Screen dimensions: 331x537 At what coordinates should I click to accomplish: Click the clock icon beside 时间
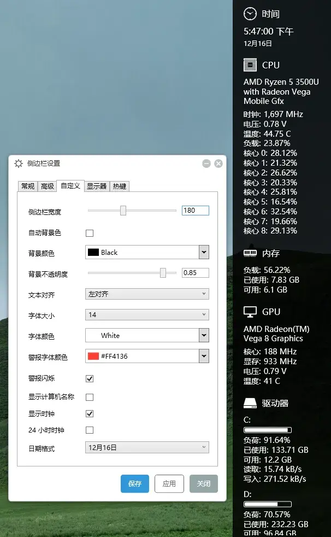(250, 14)
